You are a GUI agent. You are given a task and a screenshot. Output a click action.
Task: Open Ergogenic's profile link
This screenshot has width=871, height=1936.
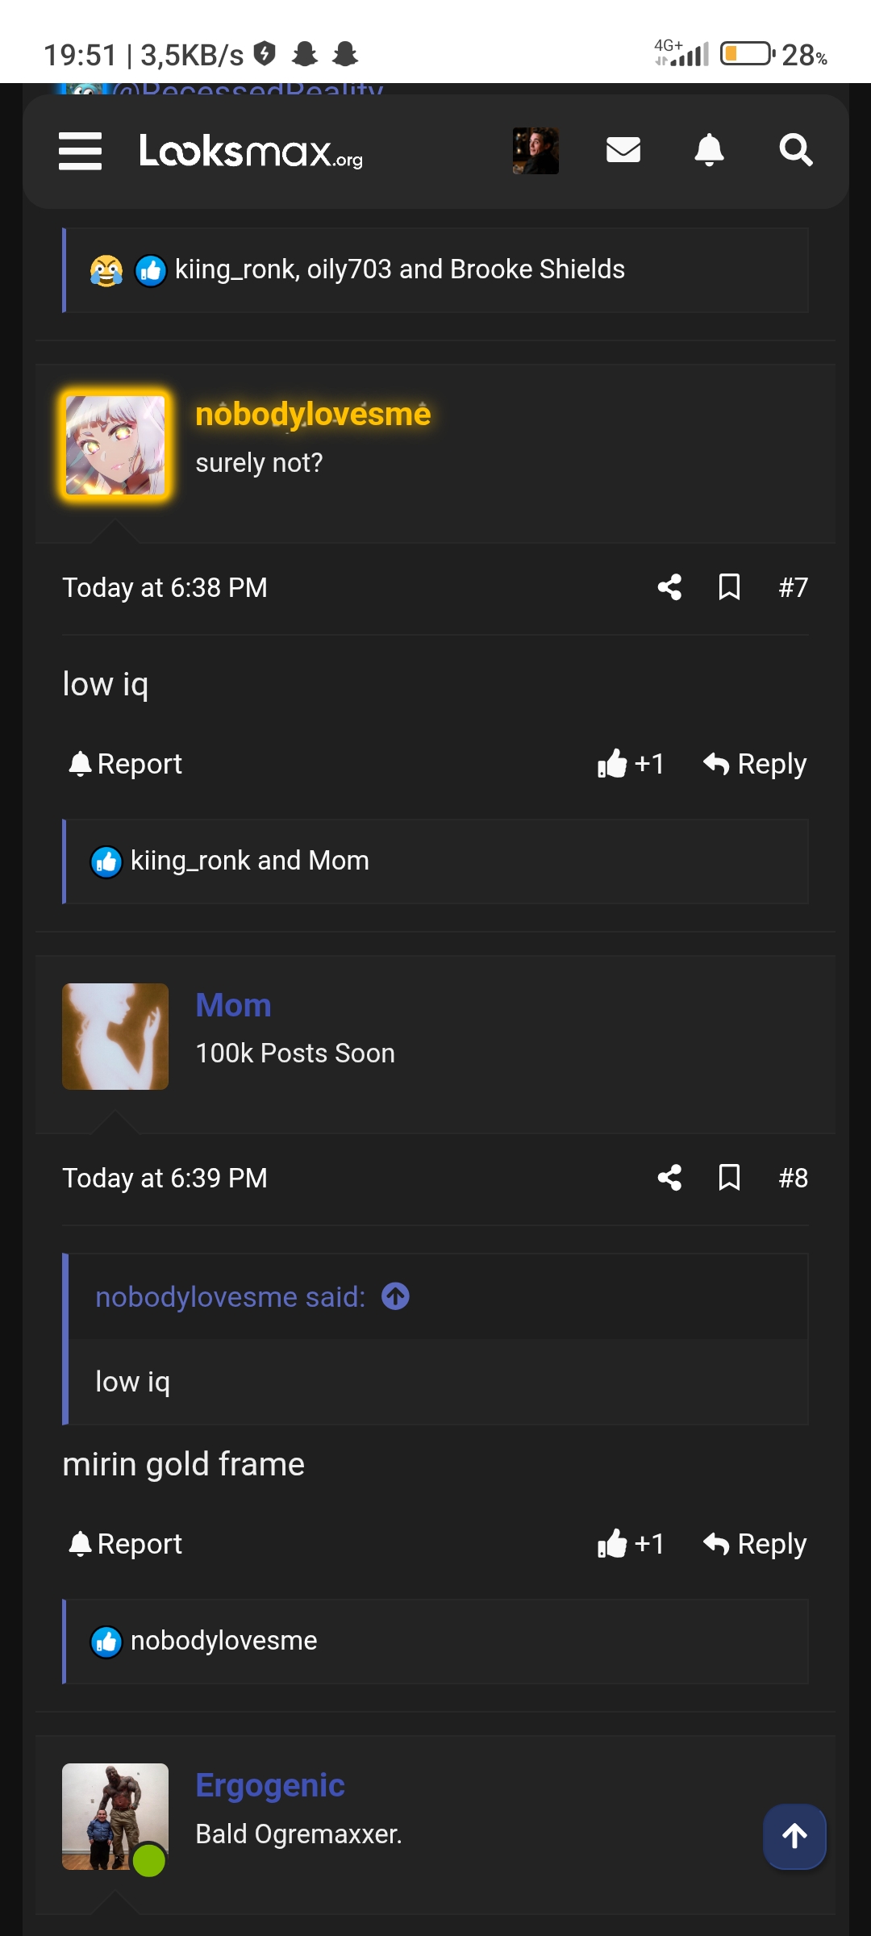[270, 1785]
